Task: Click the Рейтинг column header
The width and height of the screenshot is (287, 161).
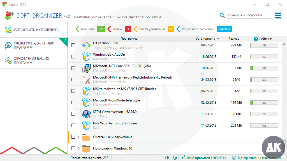Action: coord(263,39)
